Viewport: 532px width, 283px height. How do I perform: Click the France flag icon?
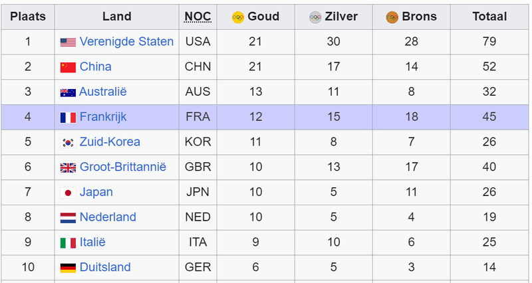click(x=68, y=118)
